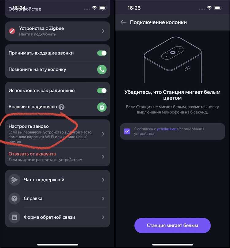Uncheck the terms agreement checkbox
230x248 pixels.
click(127, 132)
